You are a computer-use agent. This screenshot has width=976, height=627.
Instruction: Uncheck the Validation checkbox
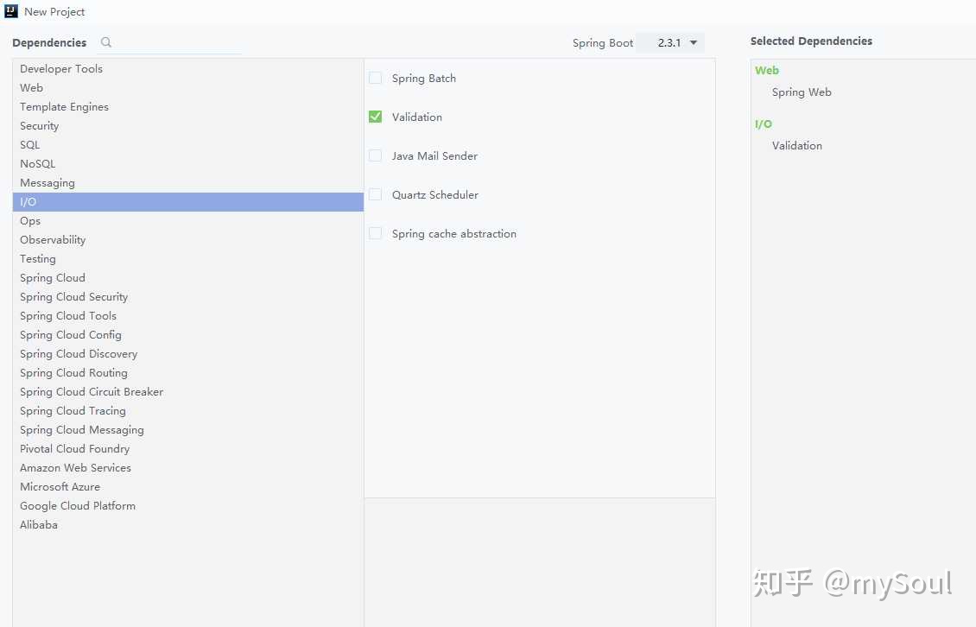[376, 117]
